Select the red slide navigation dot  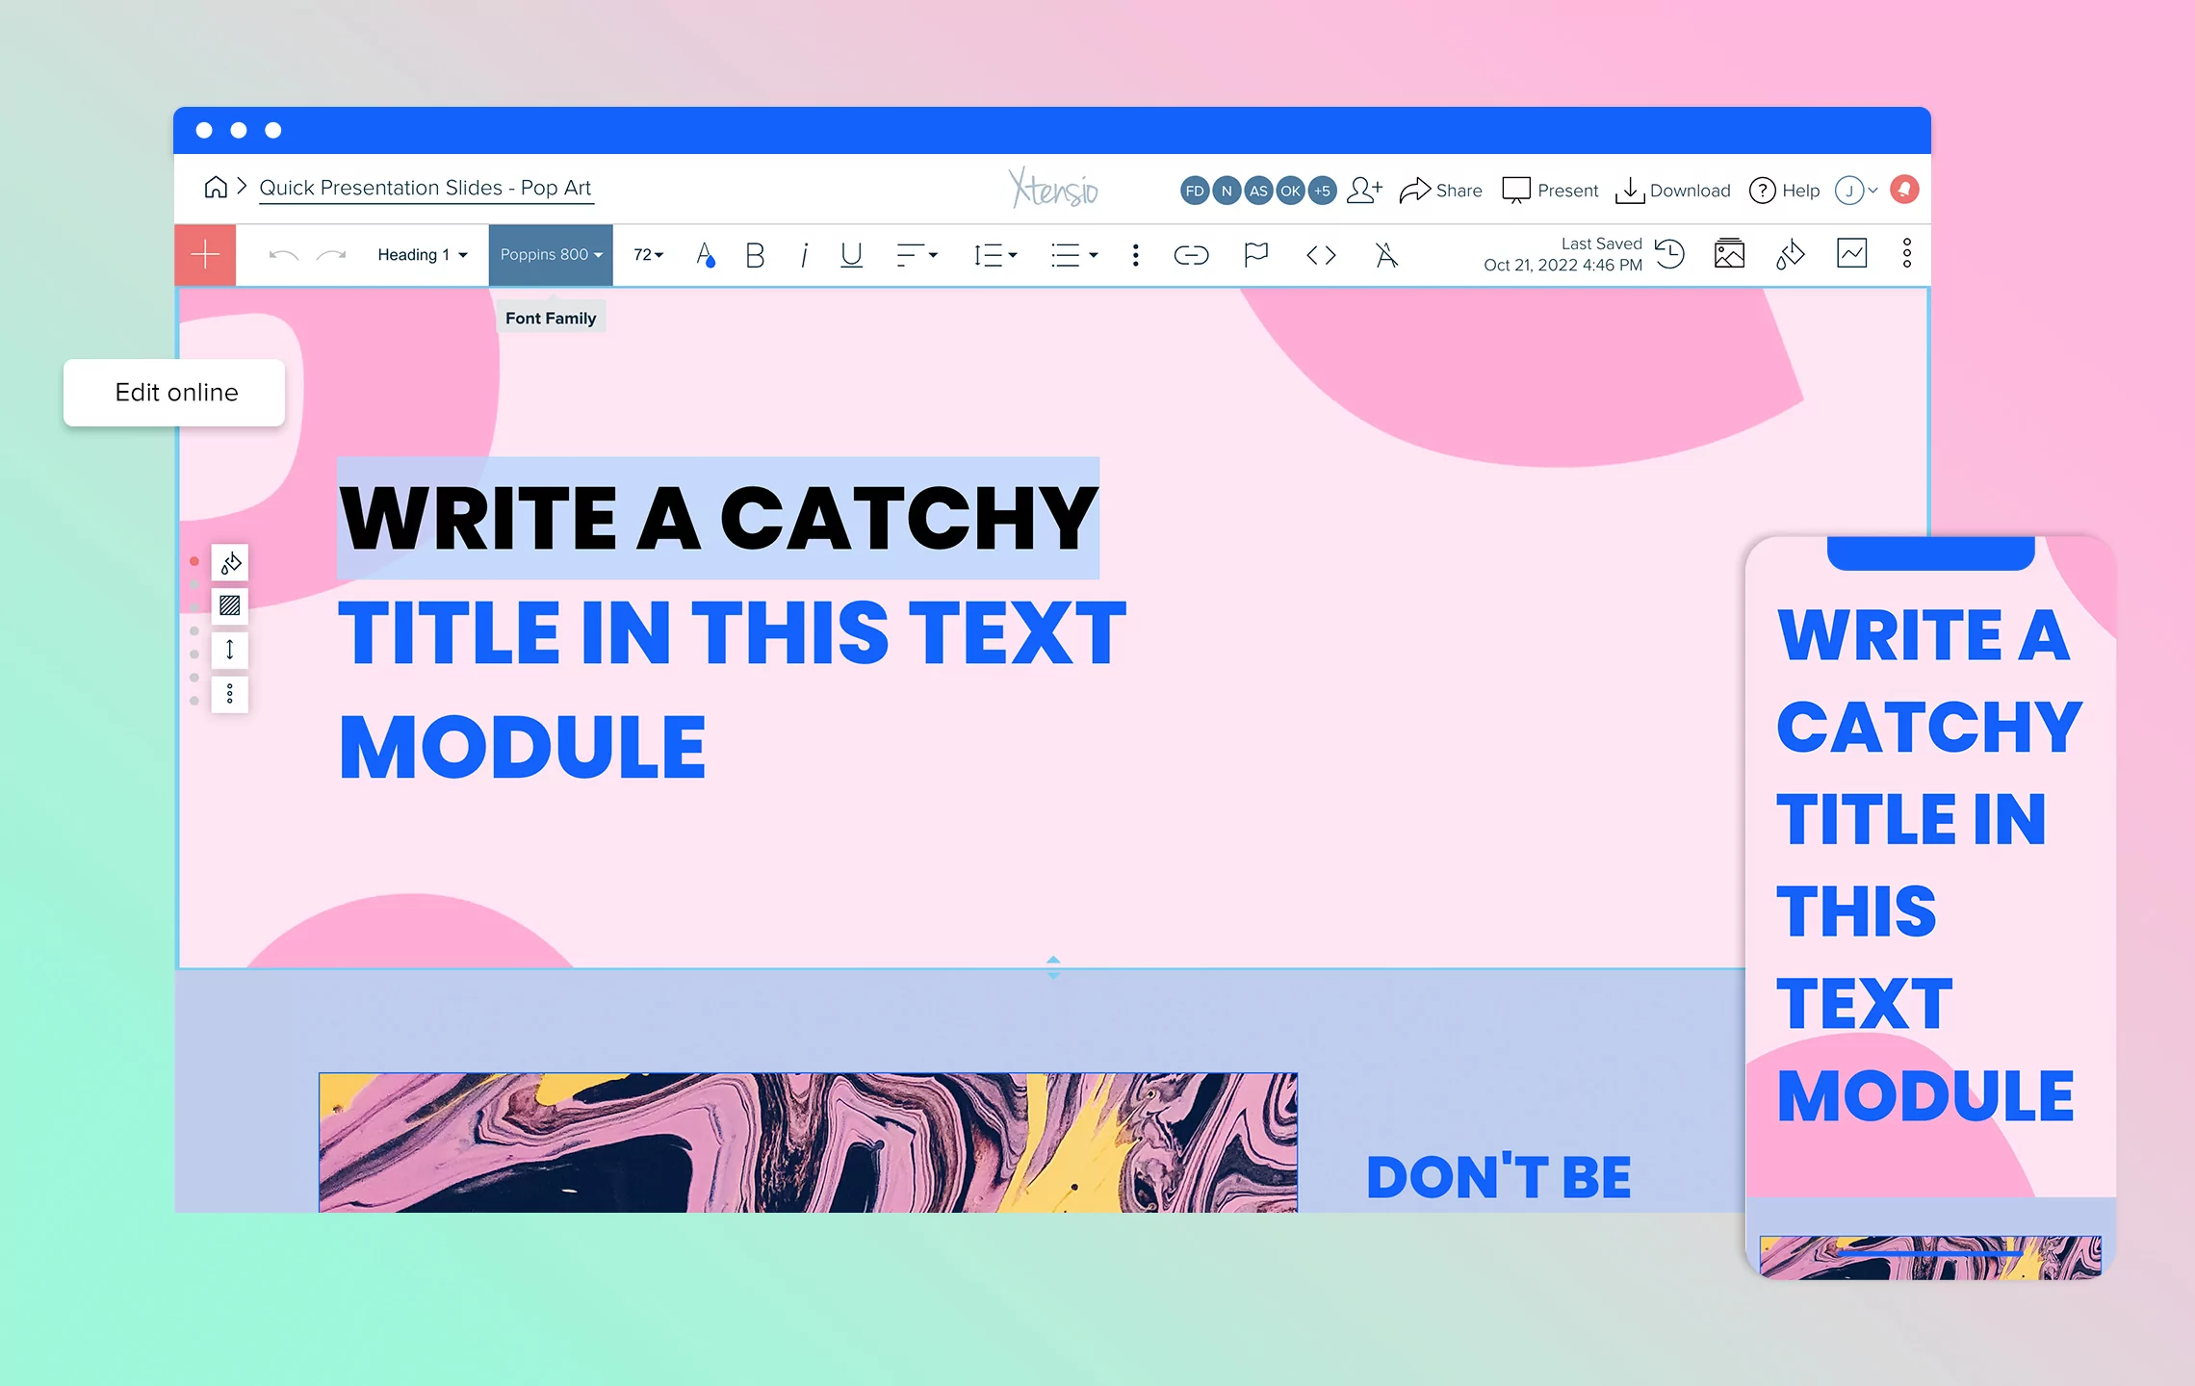tap(196, 561)
